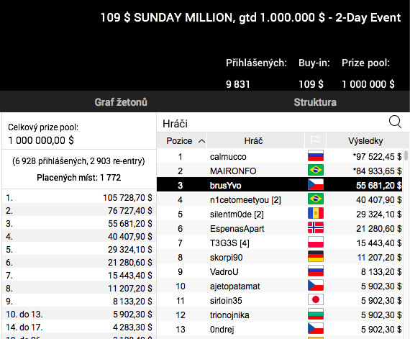Viewport: 410px width, 339px height.
Task: Click the 1st place payout row
Action: coord(78,197)
